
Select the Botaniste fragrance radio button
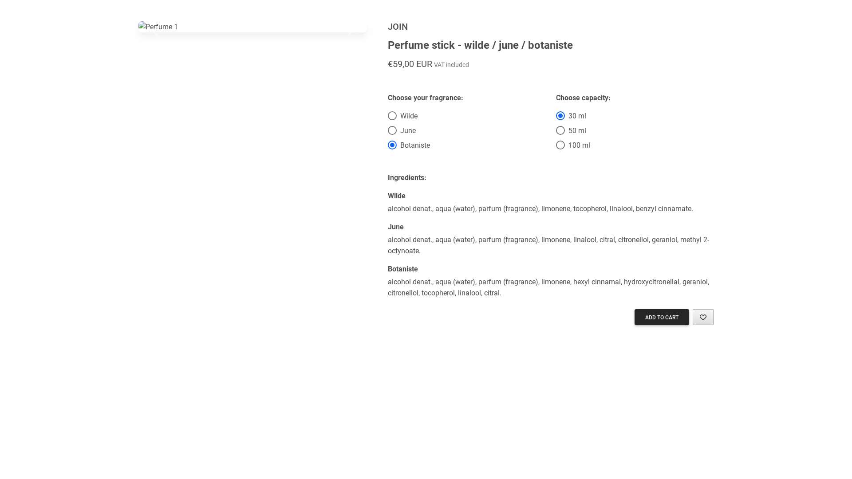pyautogui.click(x=392, y=145)
